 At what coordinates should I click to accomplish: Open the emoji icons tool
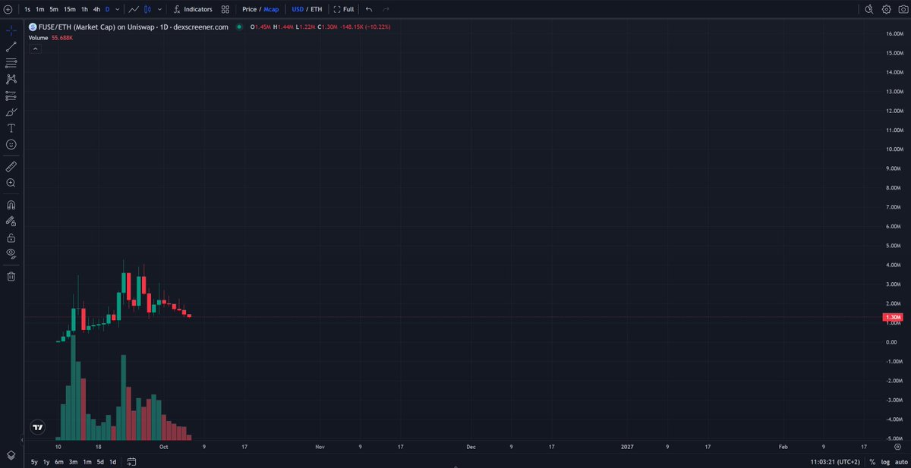click(11, 144)
